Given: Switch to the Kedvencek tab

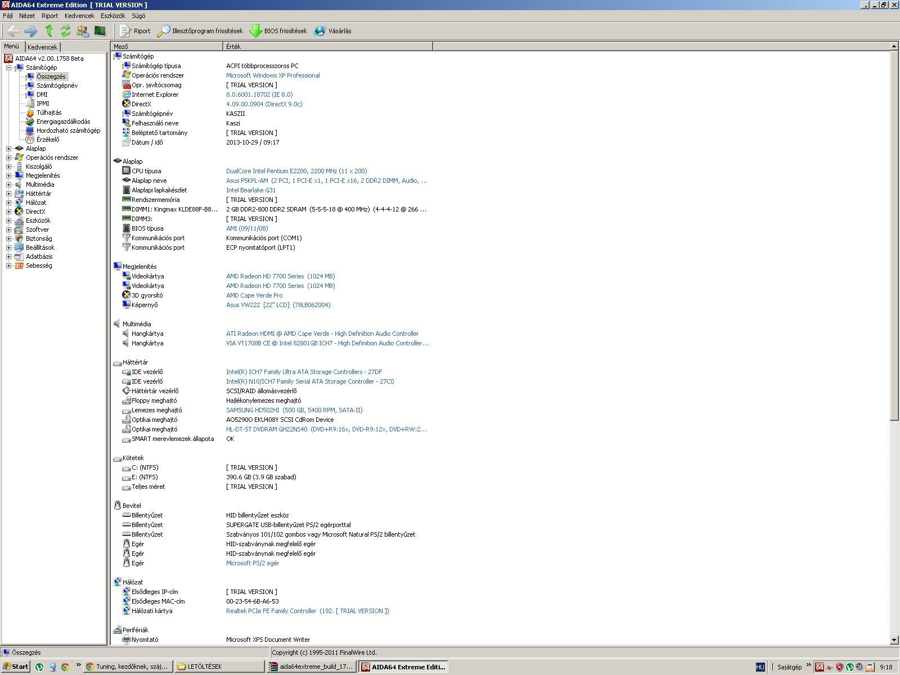Looking at the screenshot, I should 42,47.
